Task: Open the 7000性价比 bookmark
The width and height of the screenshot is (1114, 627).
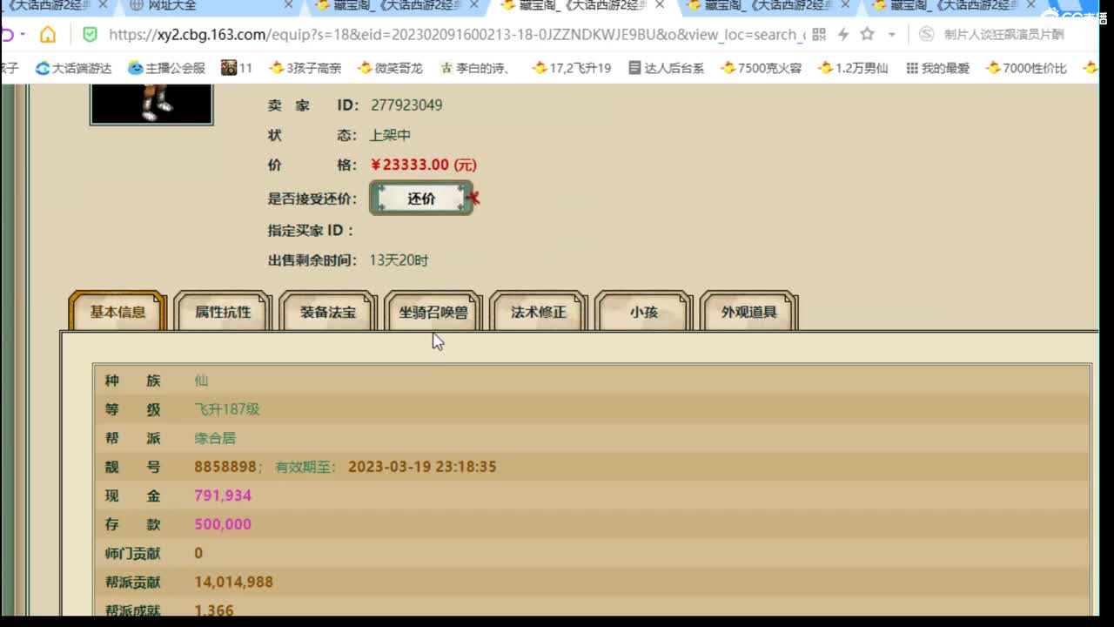Action: point(1026,68)
